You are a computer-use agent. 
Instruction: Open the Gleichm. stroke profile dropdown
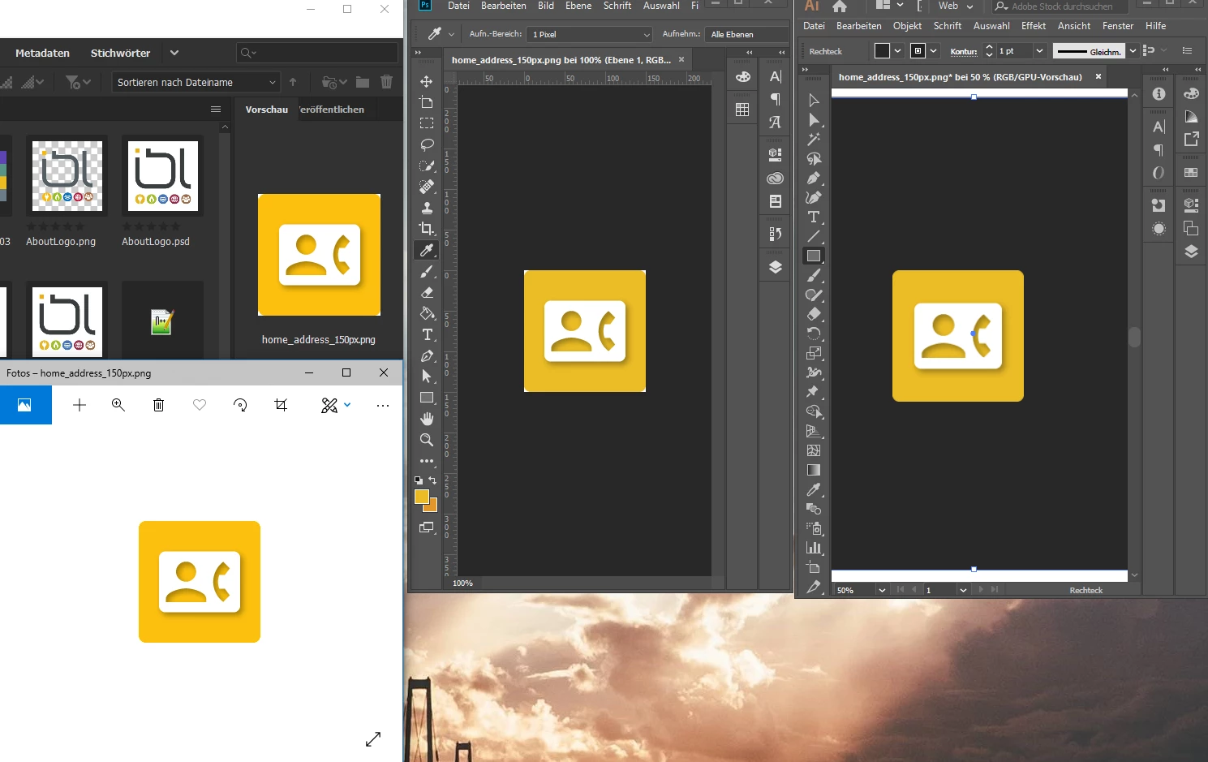[x=1133, y=51]
